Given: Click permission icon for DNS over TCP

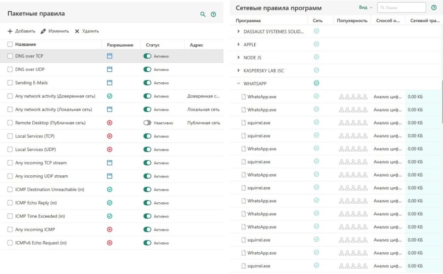Looking at the screenshot, I should pyautogui.click(x=110, y=56).
